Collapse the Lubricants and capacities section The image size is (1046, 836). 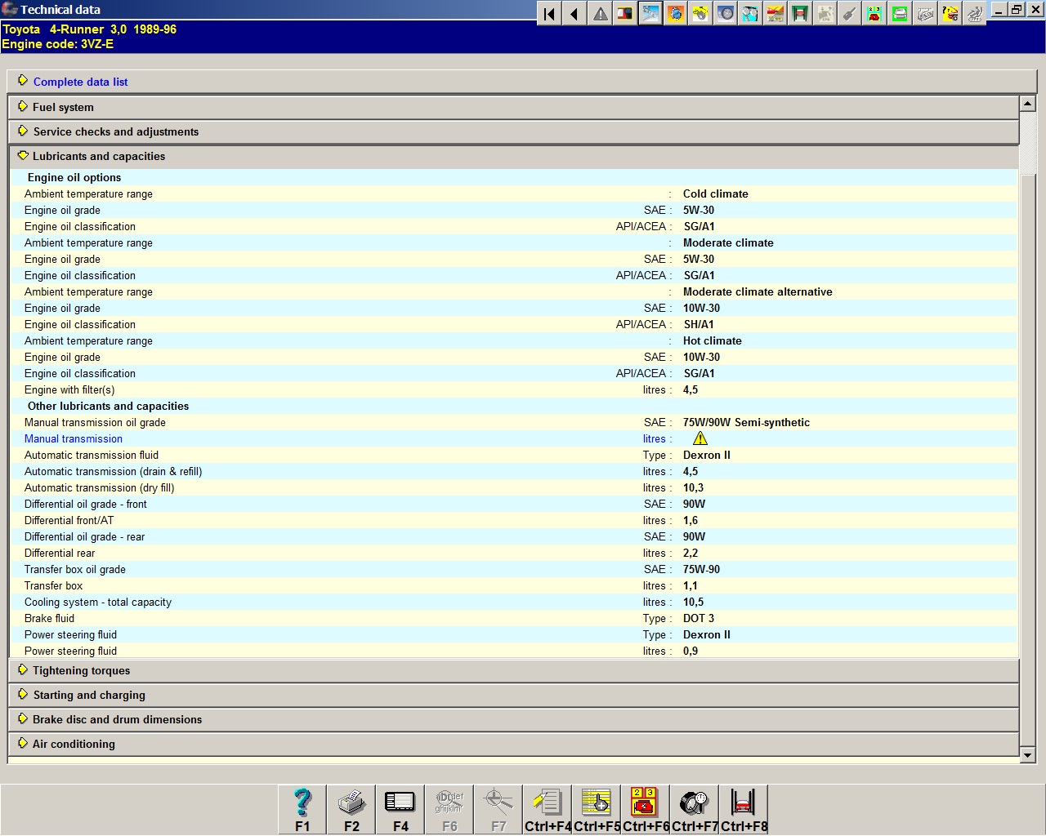[x=98, y=156]
